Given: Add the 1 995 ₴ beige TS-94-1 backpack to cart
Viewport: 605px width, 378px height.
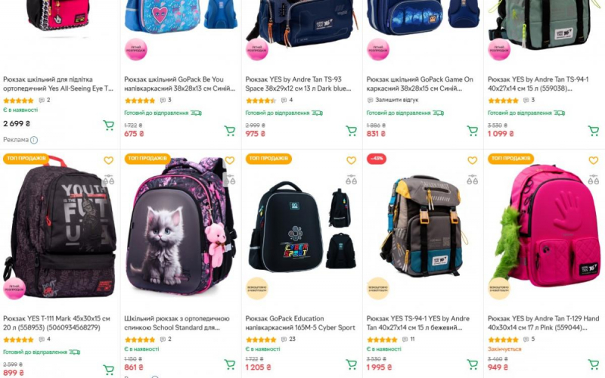Looking at the screenshot, I should [x=472, y=364].
